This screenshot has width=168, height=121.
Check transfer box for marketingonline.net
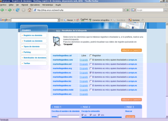pyautogui.click(x=91, y=64)
